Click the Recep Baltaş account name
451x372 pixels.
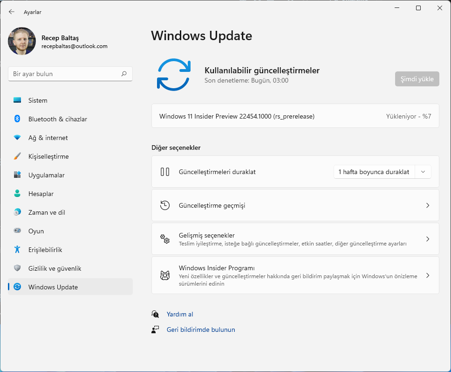coord(60,38)
